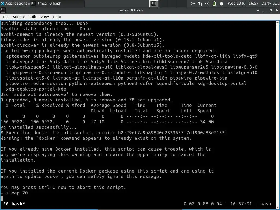Close the terminal window
Image resolution: width=280 pixels, height=210 pixels.
(277, 10)
